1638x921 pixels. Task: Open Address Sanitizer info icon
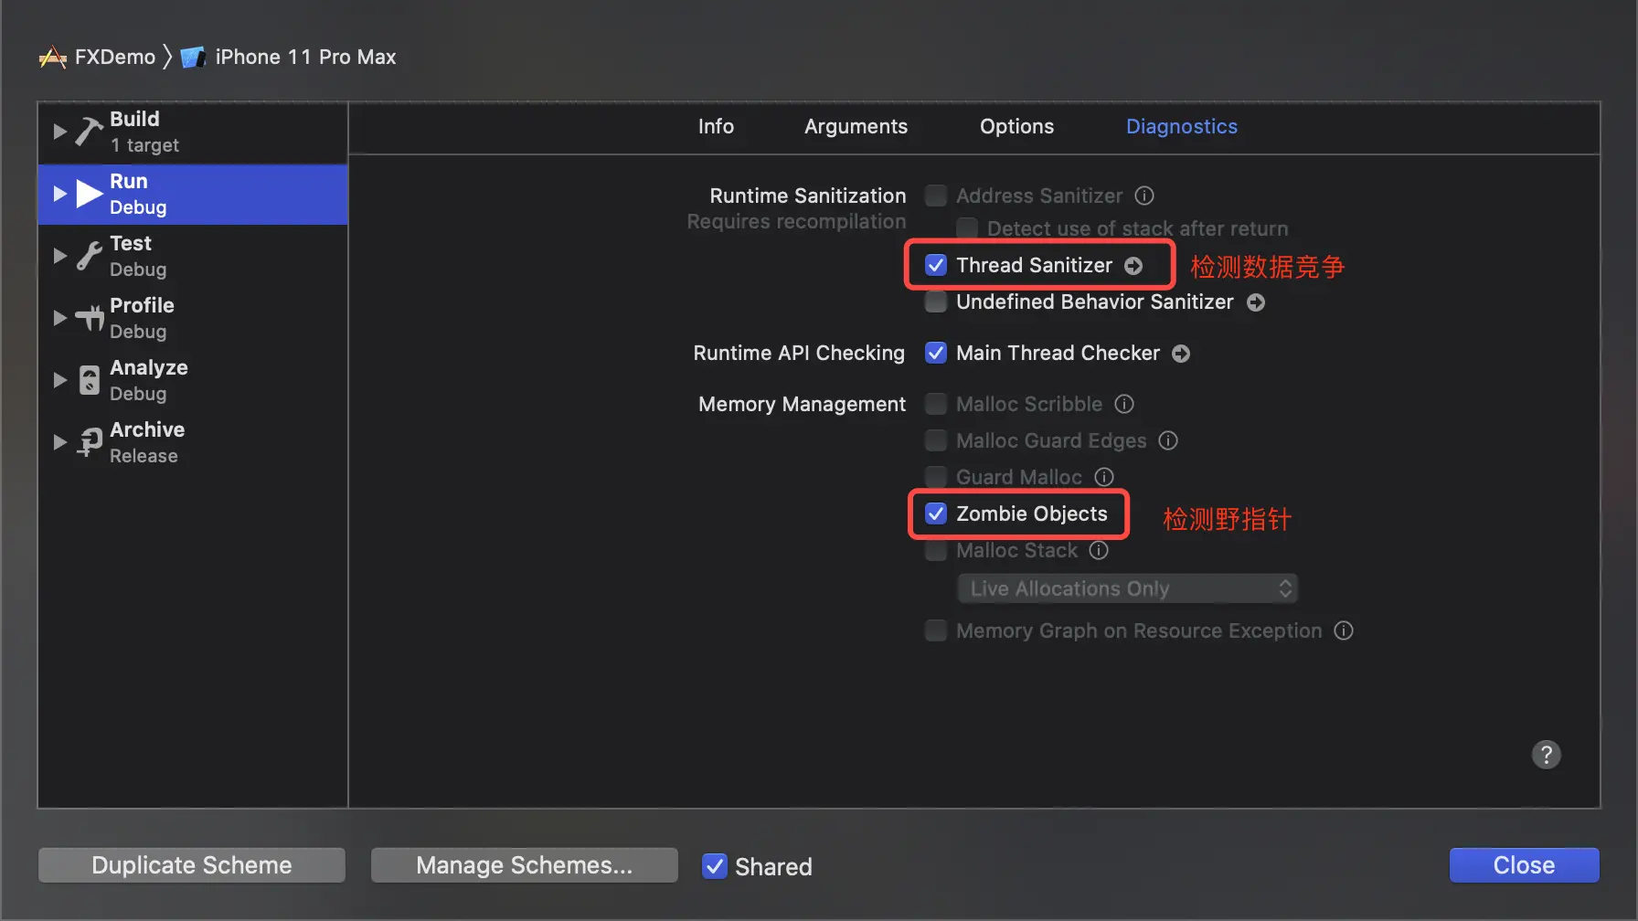[x=1144, y=196]
